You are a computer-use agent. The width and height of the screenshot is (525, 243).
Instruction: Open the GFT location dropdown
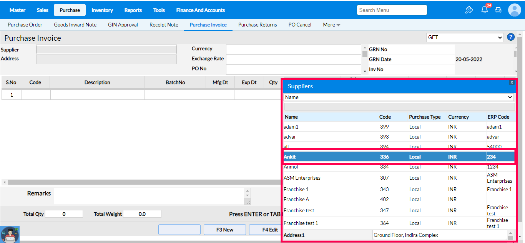[465, 38]
